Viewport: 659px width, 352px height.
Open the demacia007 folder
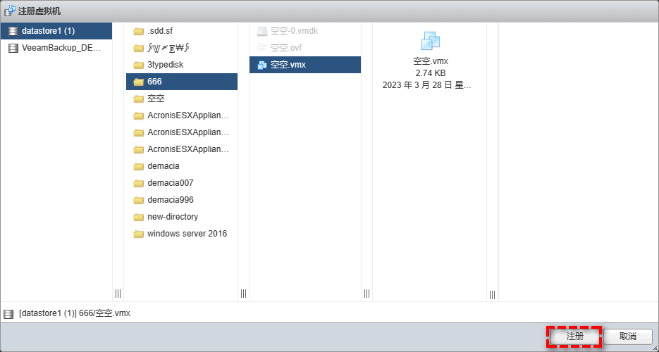pyautogui.click(x=170, y=183)
